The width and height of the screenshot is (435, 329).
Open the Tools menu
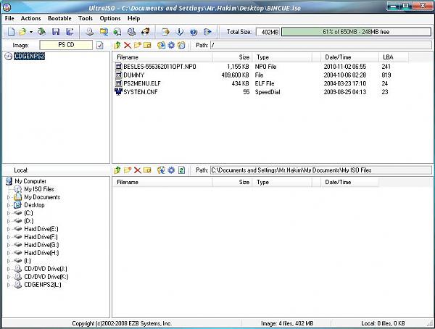(x=86, y=18)
